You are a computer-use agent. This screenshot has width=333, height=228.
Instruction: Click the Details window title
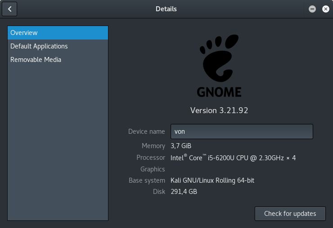[x=166, y=9]
